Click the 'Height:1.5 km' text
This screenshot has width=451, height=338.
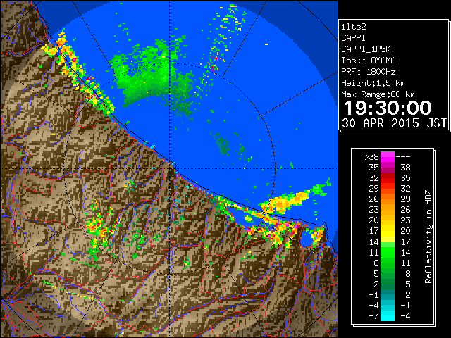click(x=373, y=83)
